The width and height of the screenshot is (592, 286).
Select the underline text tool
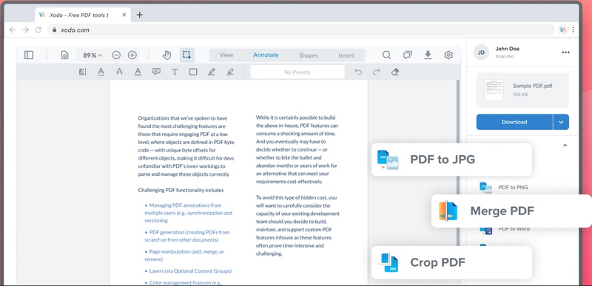click(x=101, y=72)
